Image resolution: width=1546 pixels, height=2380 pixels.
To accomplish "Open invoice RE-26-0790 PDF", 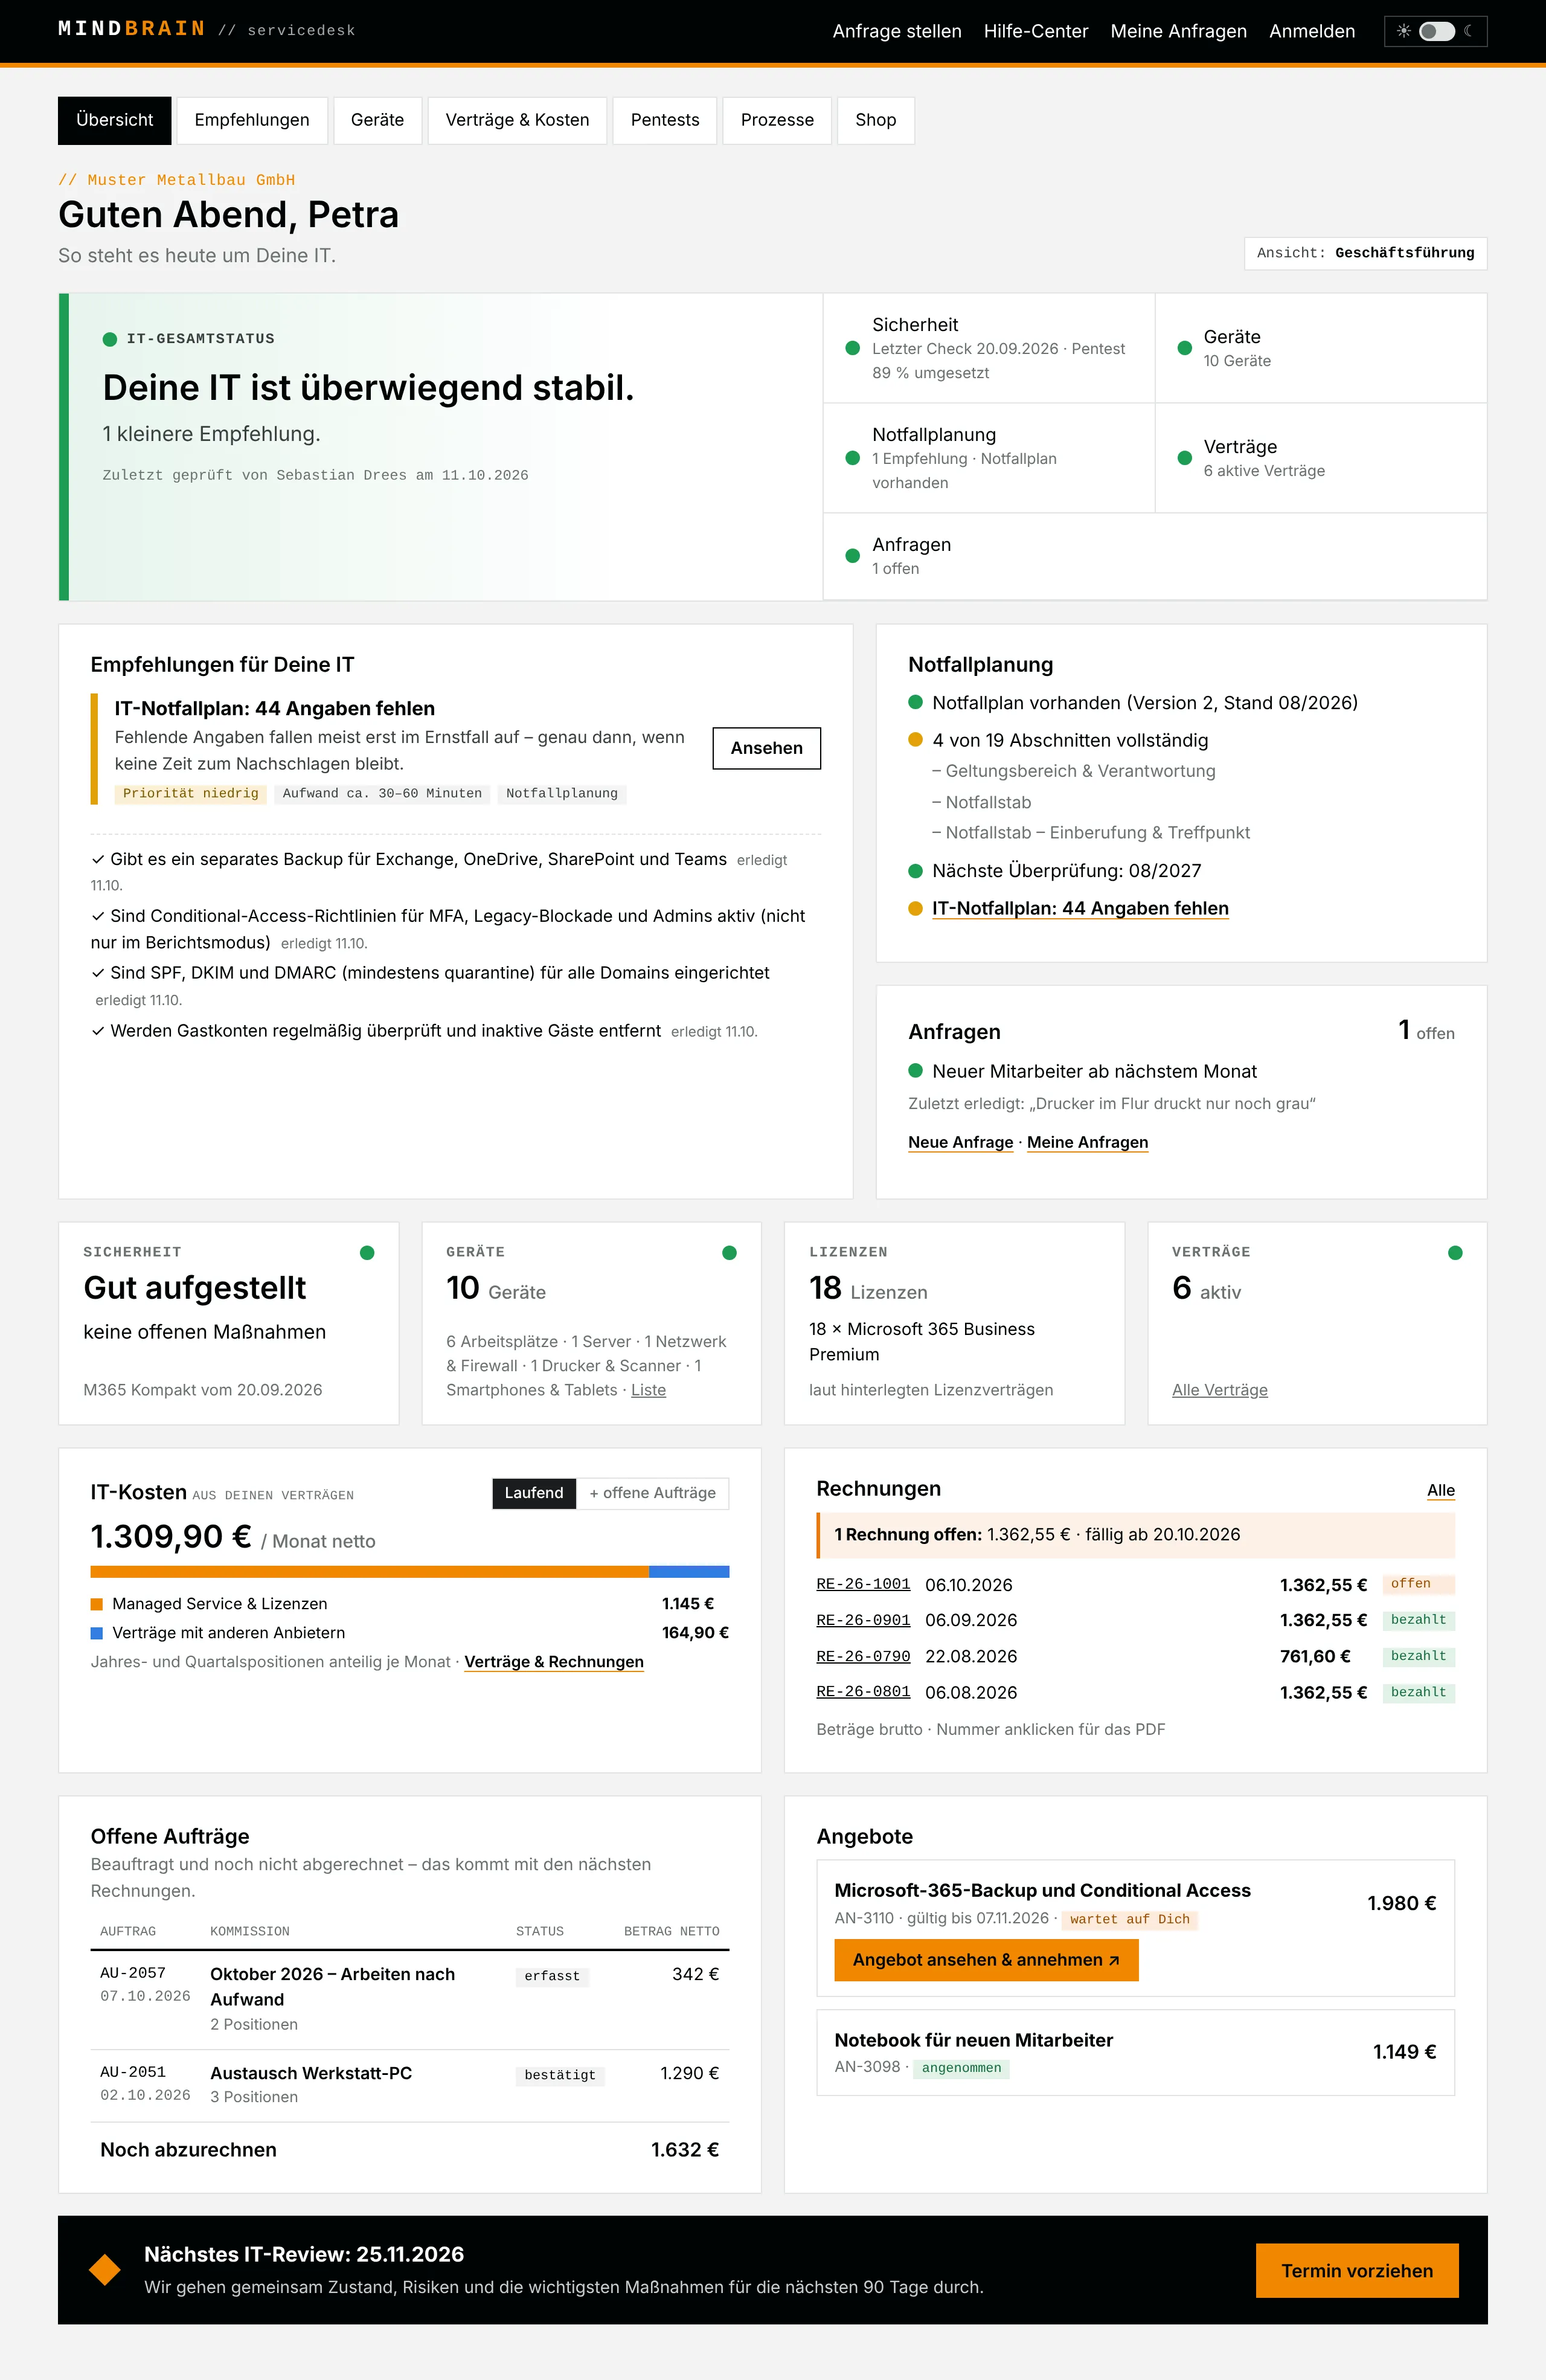I will coord(863,1656).
